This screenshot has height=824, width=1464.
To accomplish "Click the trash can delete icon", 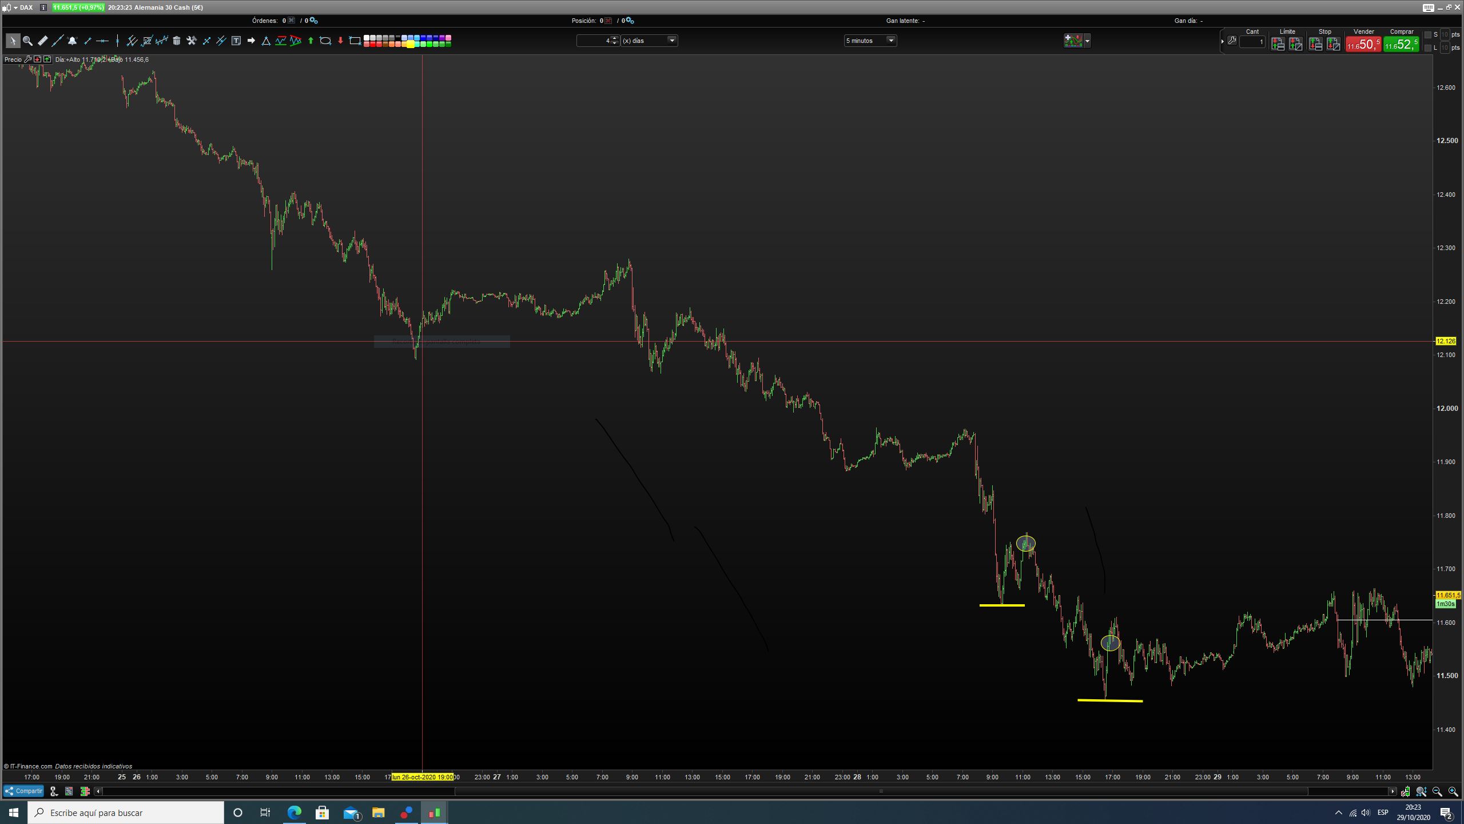I will (x=177, y=41).
